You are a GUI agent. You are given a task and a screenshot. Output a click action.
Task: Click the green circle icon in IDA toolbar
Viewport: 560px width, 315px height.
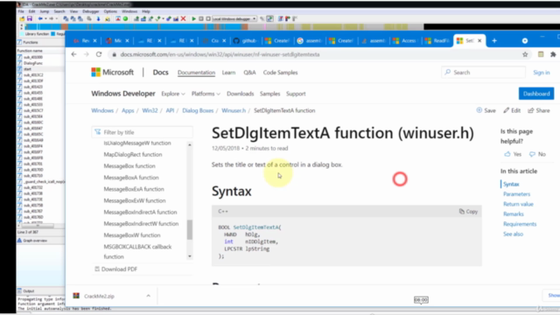(x=125, y=19)
